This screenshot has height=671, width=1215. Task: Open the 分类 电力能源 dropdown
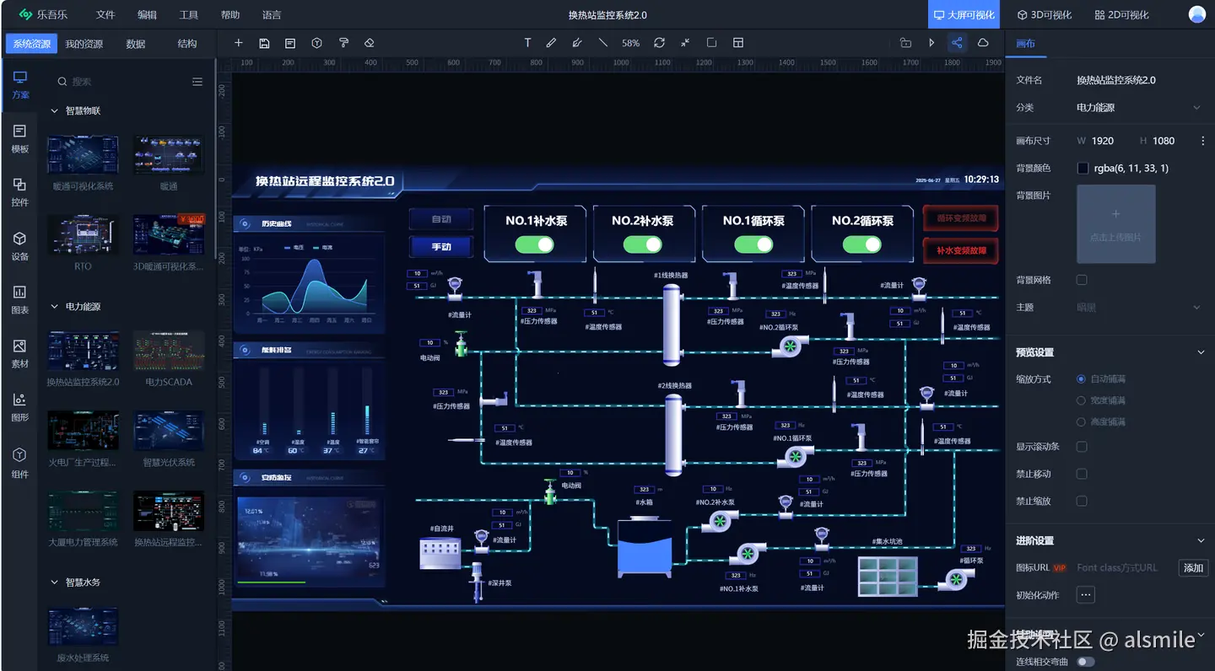tap(1139, 108)
